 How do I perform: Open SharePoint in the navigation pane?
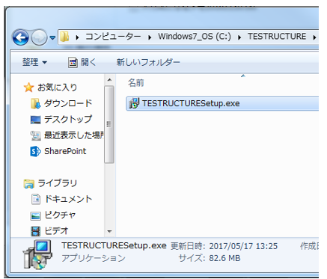(x=65, y=151)
